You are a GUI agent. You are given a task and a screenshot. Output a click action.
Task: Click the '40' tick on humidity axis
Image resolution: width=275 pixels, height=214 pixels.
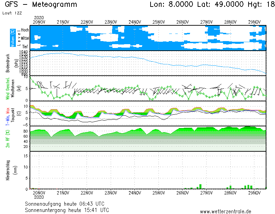coord(25,141)
